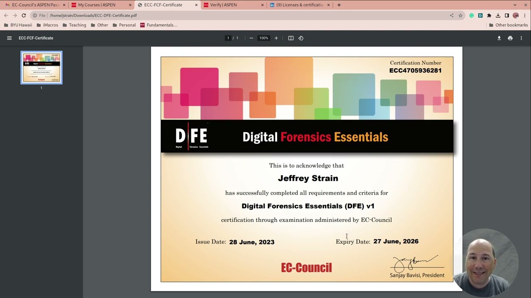531x298 pixels.
Task: Click the issue date 28 June, 2023
Action: [252, 242]
